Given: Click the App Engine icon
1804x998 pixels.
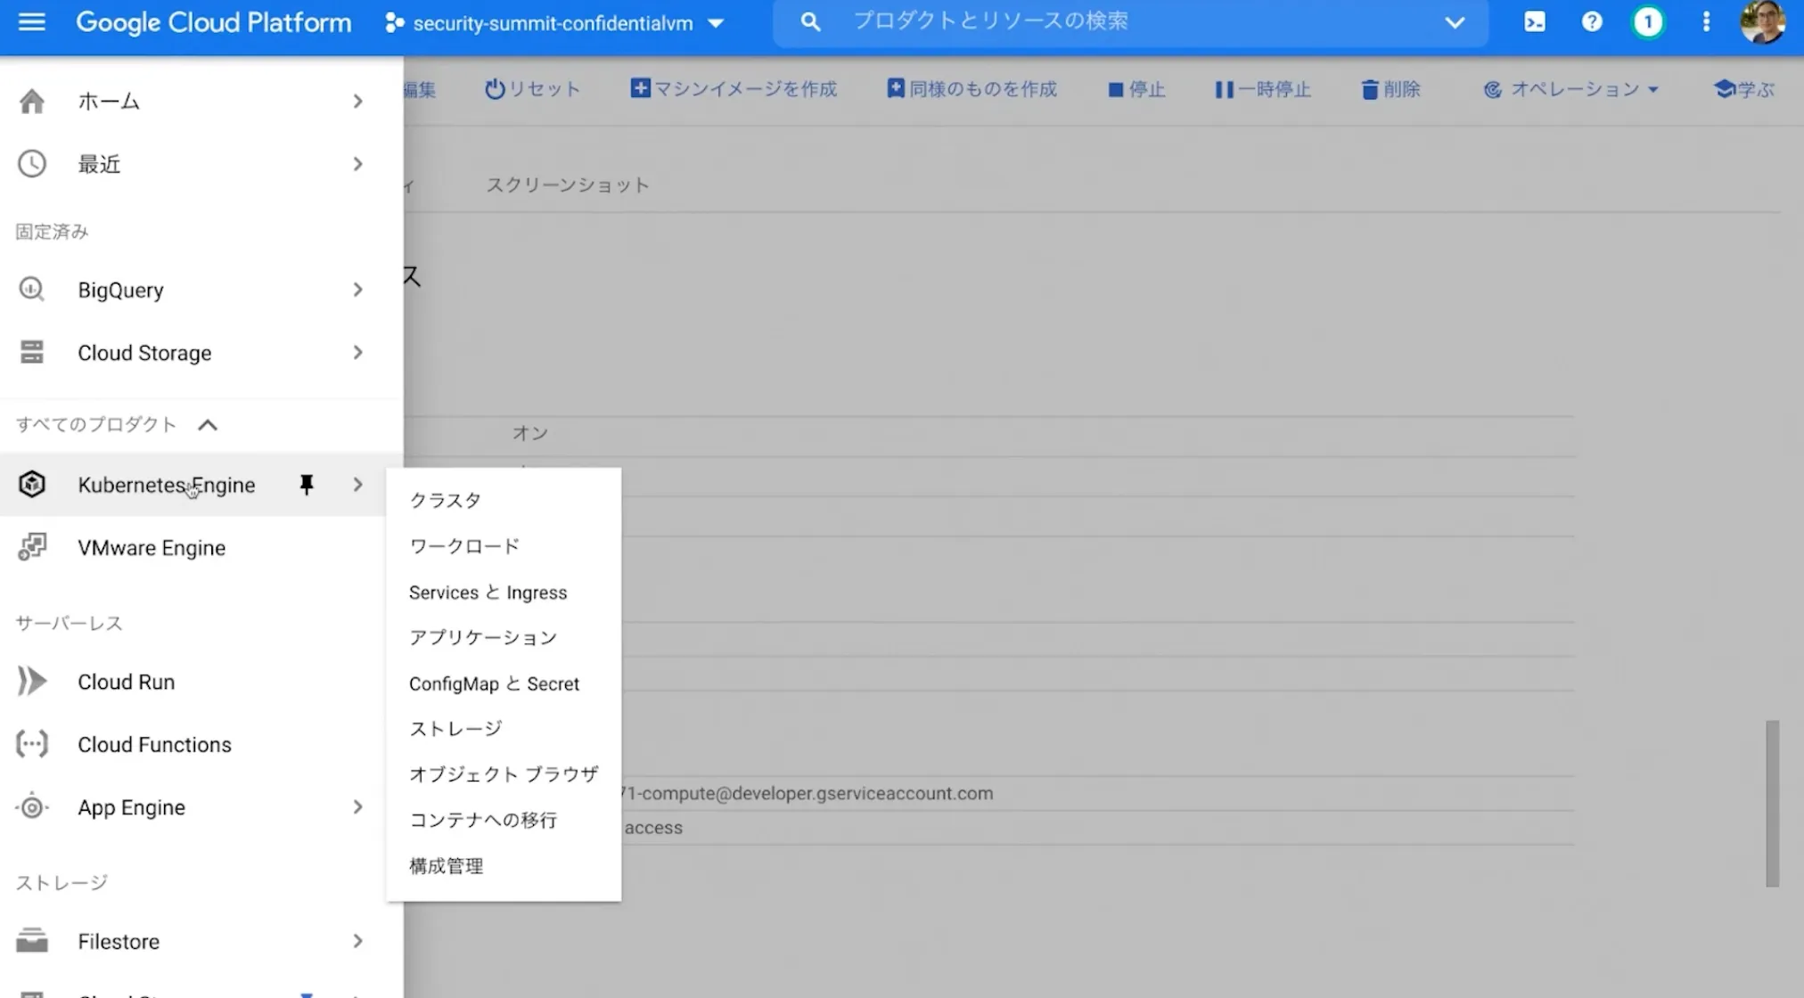Looking at the screenshot, I should pos(32,807).
